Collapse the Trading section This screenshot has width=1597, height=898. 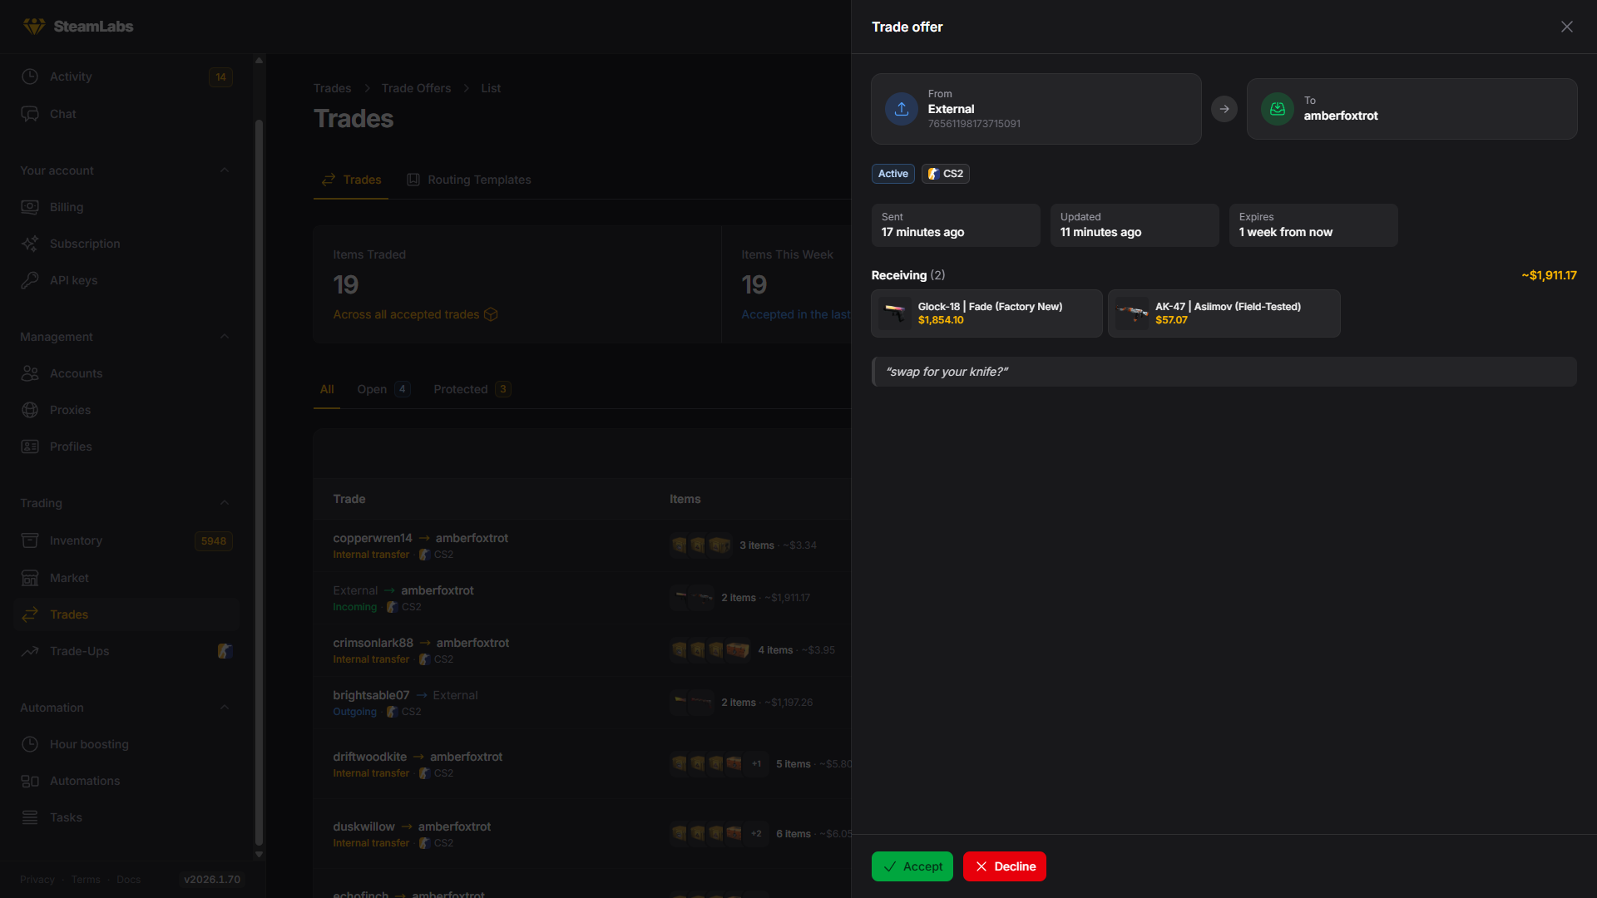point(224,503)
